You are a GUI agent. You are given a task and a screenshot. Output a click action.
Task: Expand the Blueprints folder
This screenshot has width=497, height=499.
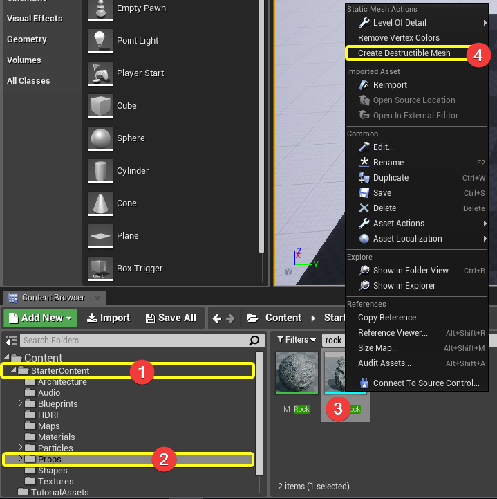(21, 404)
